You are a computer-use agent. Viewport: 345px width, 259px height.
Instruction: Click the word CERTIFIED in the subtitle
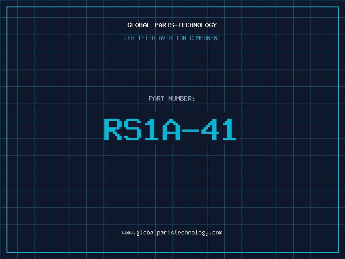[x=140, y=38]
